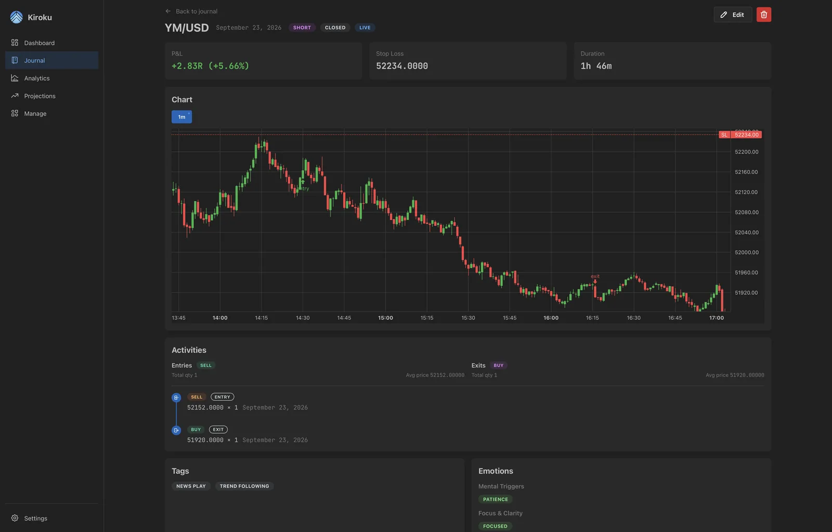Click the Kiroku logo icon

click(x=16, y=17)
